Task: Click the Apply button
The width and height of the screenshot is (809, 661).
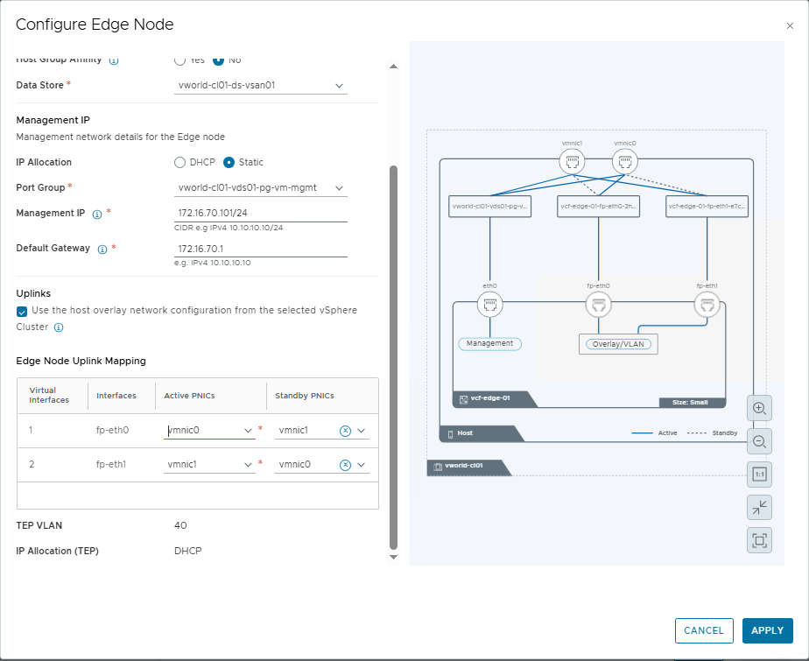Action: (767, 630)
